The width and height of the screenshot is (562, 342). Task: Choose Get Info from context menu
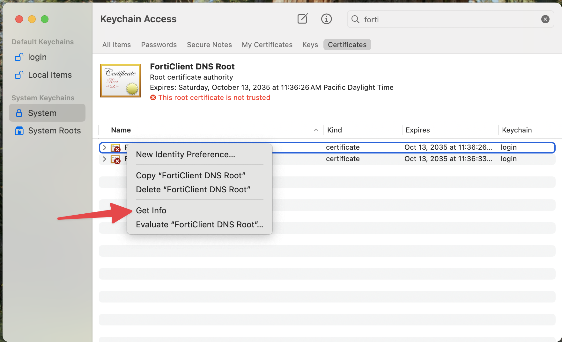pos(151,210)
